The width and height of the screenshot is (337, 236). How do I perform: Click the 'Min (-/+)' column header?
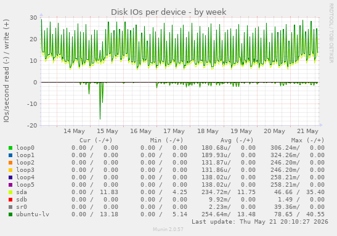coord(166,140)
